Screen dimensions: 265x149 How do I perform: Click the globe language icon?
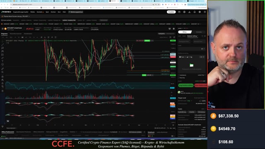[x=200, y=12]
